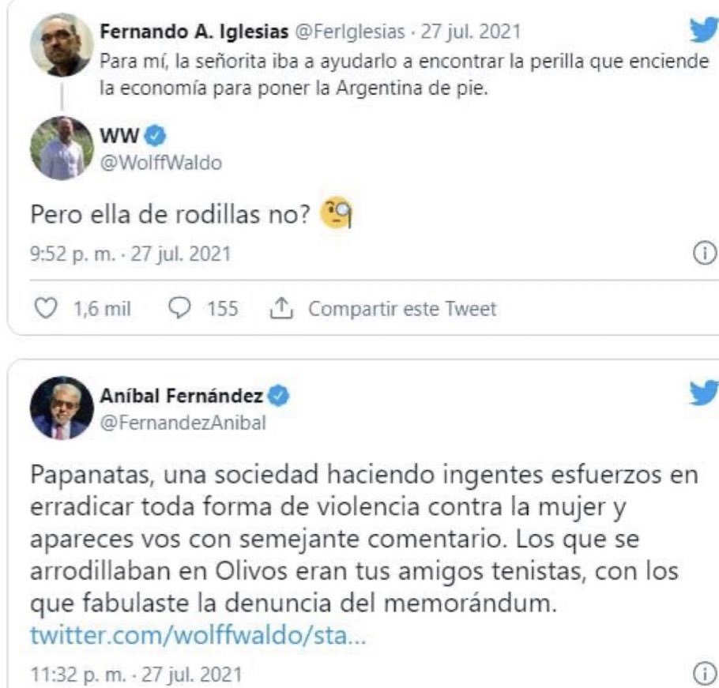Image resolution: width=719 pixels, height=688 pixels.
Task: Click Aníbal Fernández verified badge
Action: click(x=278, y=396)
